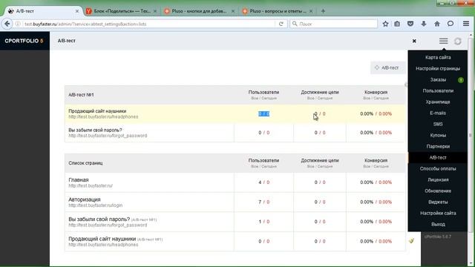The image size is (475, 267).
Task: Open link test.buyfaster.ru/login
Action: [x=96, y=205]
